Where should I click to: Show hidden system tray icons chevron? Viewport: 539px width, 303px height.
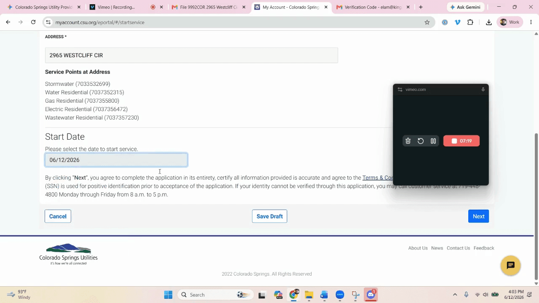point(455,295)
